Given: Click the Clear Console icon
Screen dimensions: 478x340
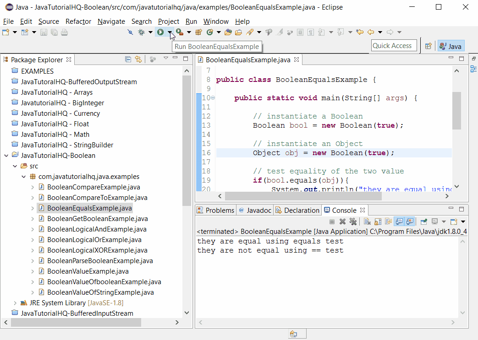Looking at the screenshot, I should [x=367, y=221].
